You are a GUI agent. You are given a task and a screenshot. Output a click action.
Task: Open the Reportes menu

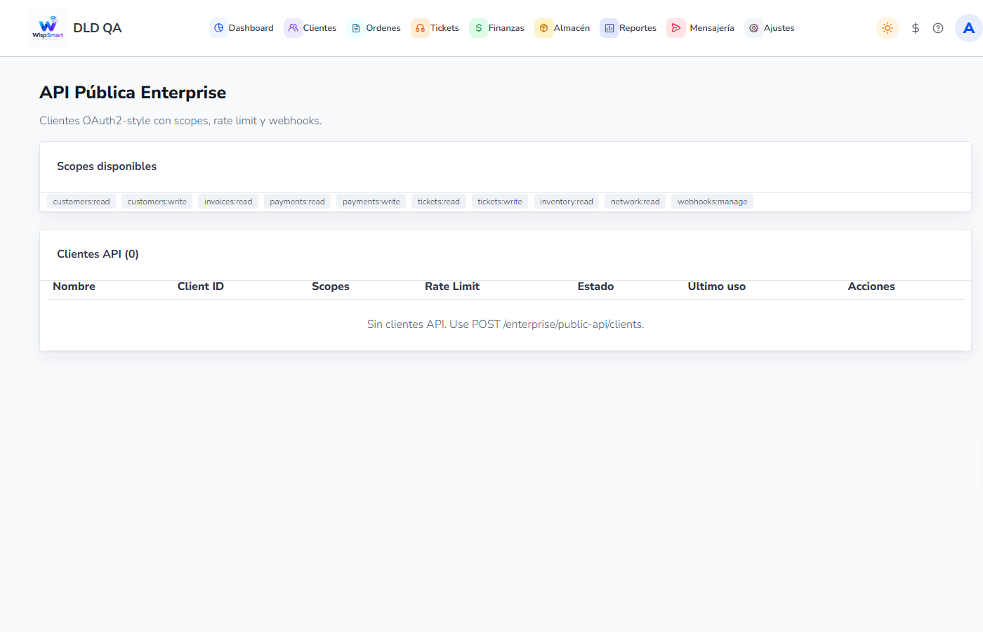[629, 28]
